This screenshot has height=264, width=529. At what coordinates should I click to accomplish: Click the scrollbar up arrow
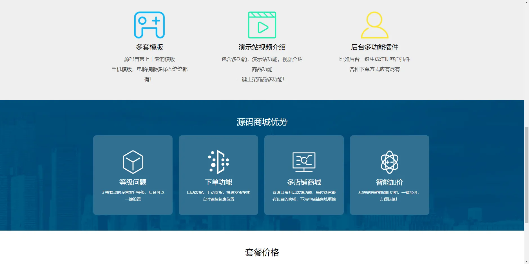click(x=526, y=2)
